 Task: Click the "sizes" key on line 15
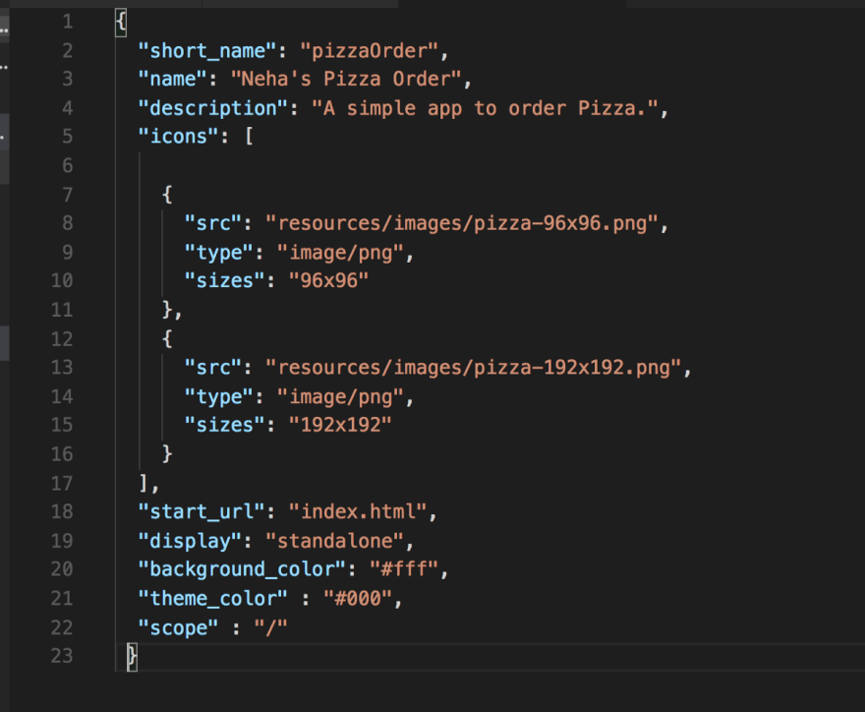coord(224,425)
